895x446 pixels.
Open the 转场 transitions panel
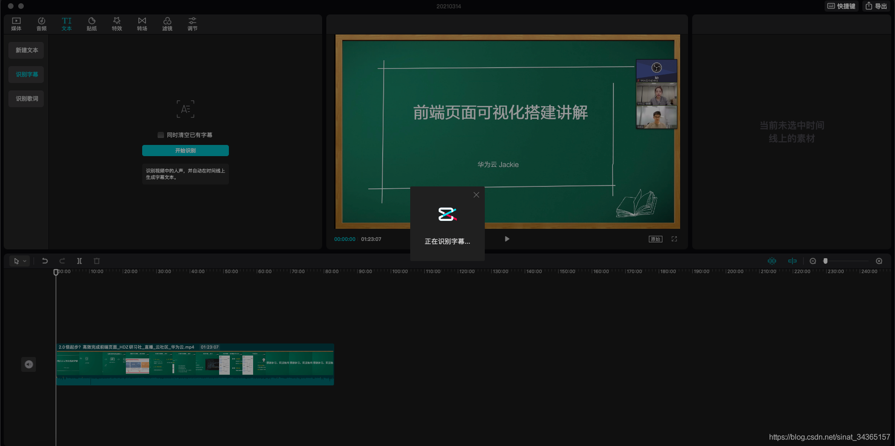tap(142, 24)
